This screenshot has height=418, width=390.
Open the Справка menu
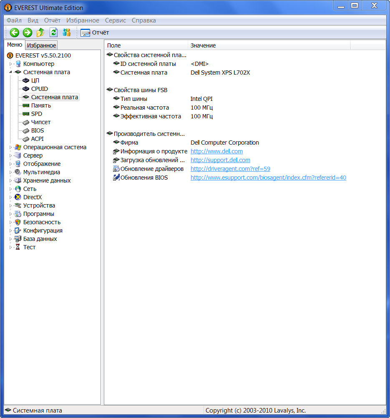click(144, 20)
